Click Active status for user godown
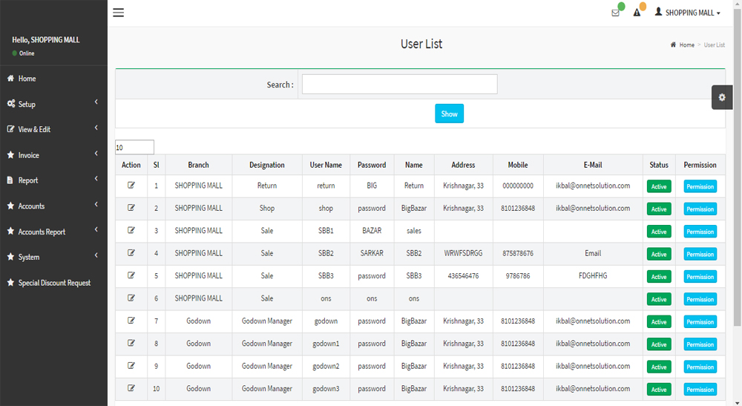Viewport: 742px width, 406px height. 659,322
